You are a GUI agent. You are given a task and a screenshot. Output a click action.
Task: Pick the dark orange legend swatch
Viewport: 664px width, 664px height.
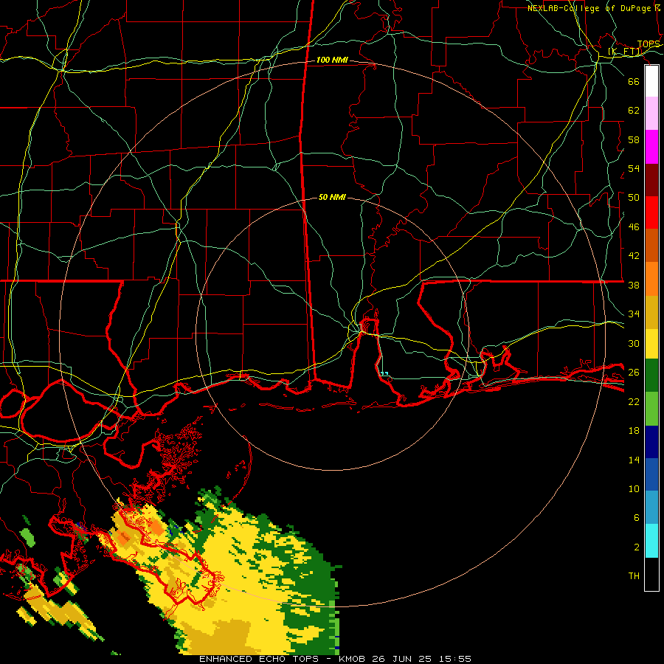coord(651,245)
